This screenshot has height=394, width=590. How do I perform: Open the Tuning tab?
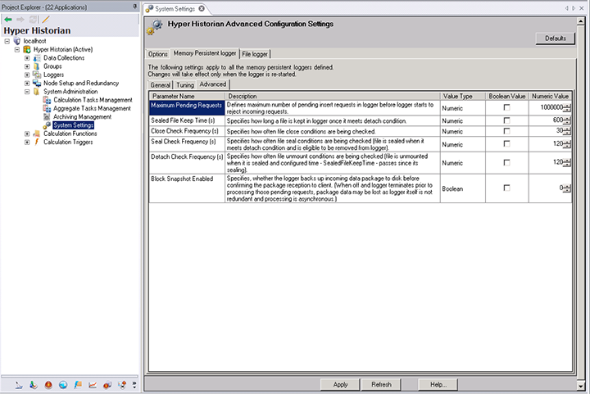(x=185, y=84)
